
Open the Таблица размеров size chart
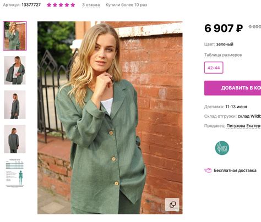[x=223, y=55]
